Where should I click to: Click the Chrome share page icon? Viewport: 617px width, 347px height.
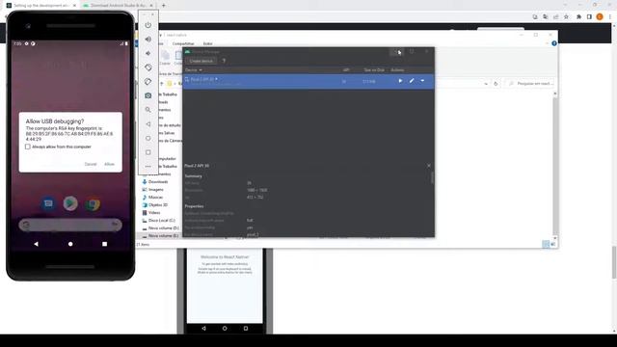[x=556, y=17]
